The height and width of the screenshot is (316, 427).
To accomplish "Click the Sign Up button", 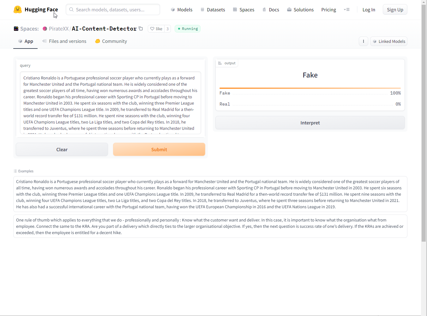I will click(x=395, y=10).
